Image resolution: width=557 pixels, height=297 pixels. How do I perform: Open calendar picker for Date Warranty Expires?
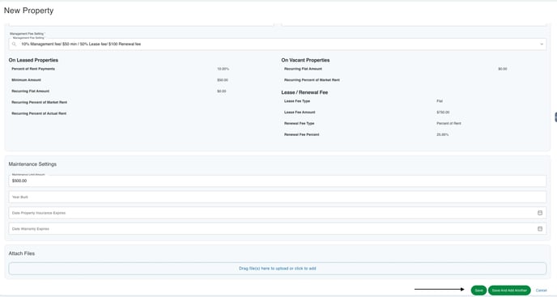tap(539, 229)
